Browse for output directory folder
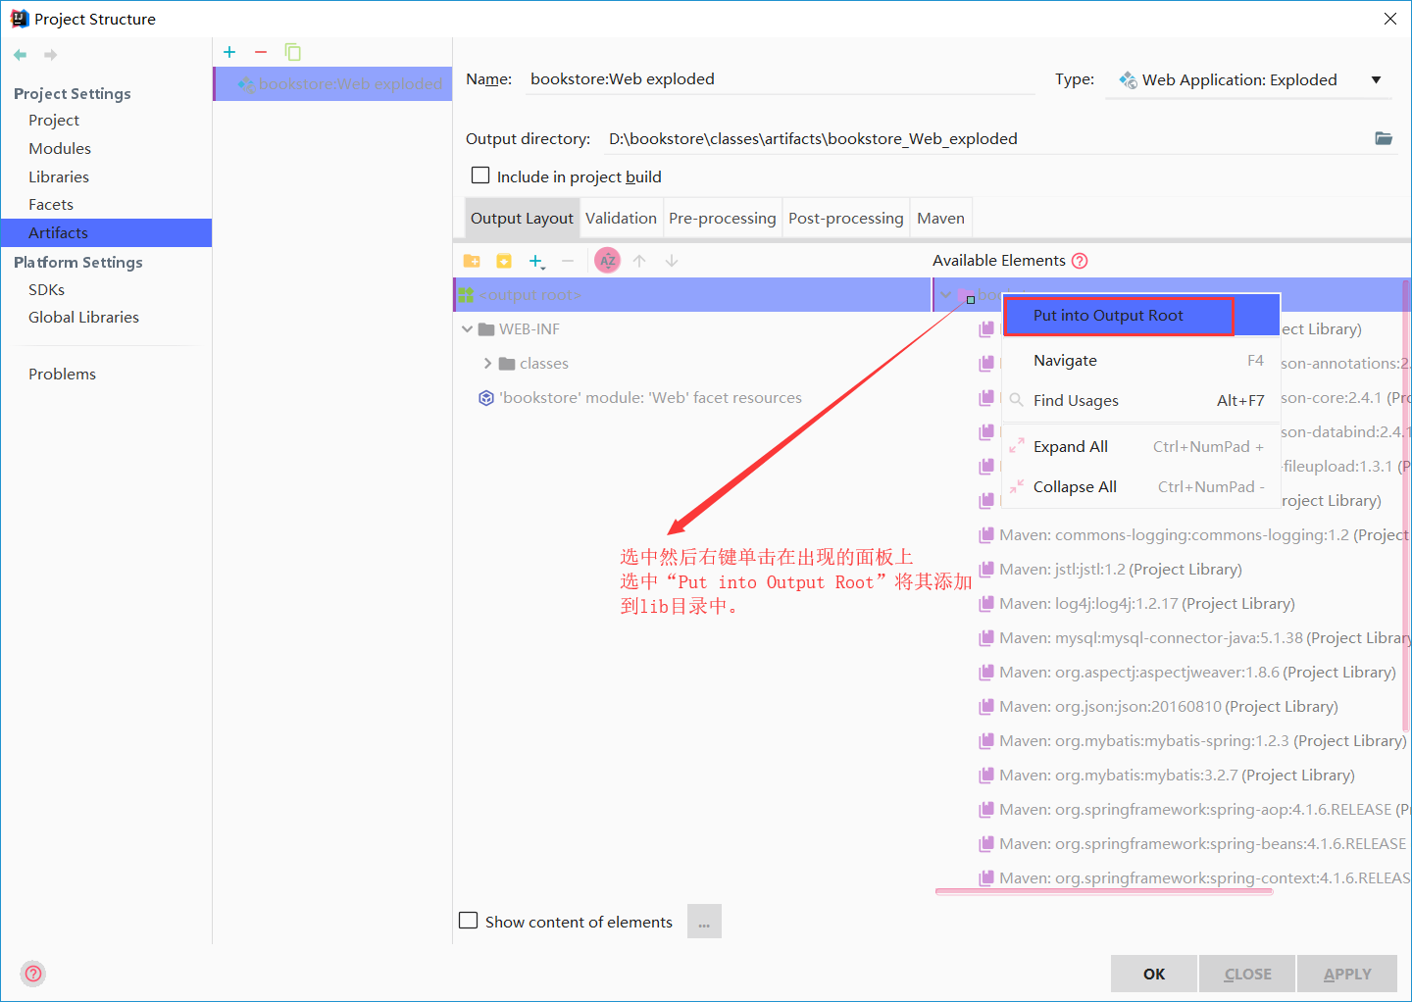Screen dimensions: 1412x1002 (1384, 138)
